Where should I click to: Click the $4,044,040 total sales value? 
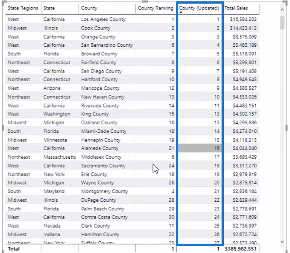[245, 148]
